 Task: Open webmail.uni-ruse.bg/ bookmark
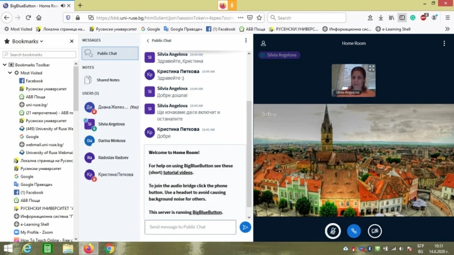45,144
